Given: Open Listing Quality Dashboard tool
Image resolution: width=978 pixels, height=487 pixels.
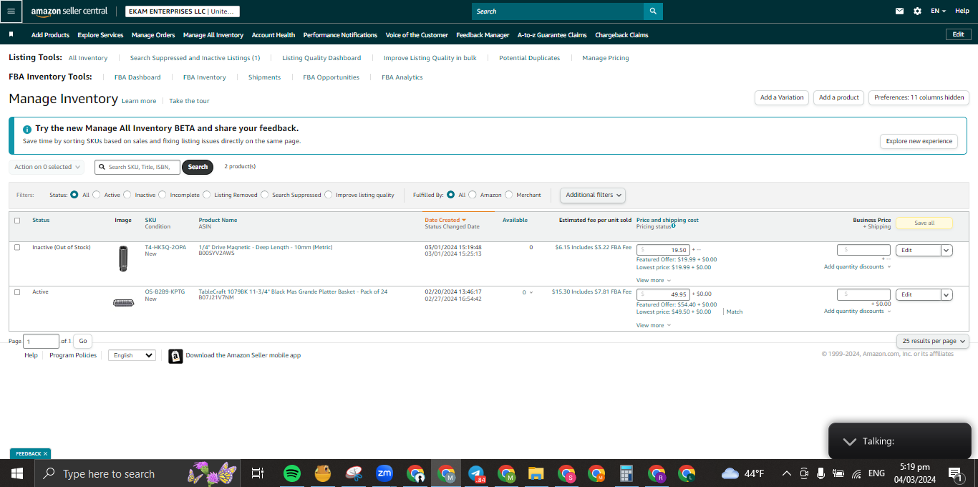Looking at the screenshot, I should click(321, 58).
